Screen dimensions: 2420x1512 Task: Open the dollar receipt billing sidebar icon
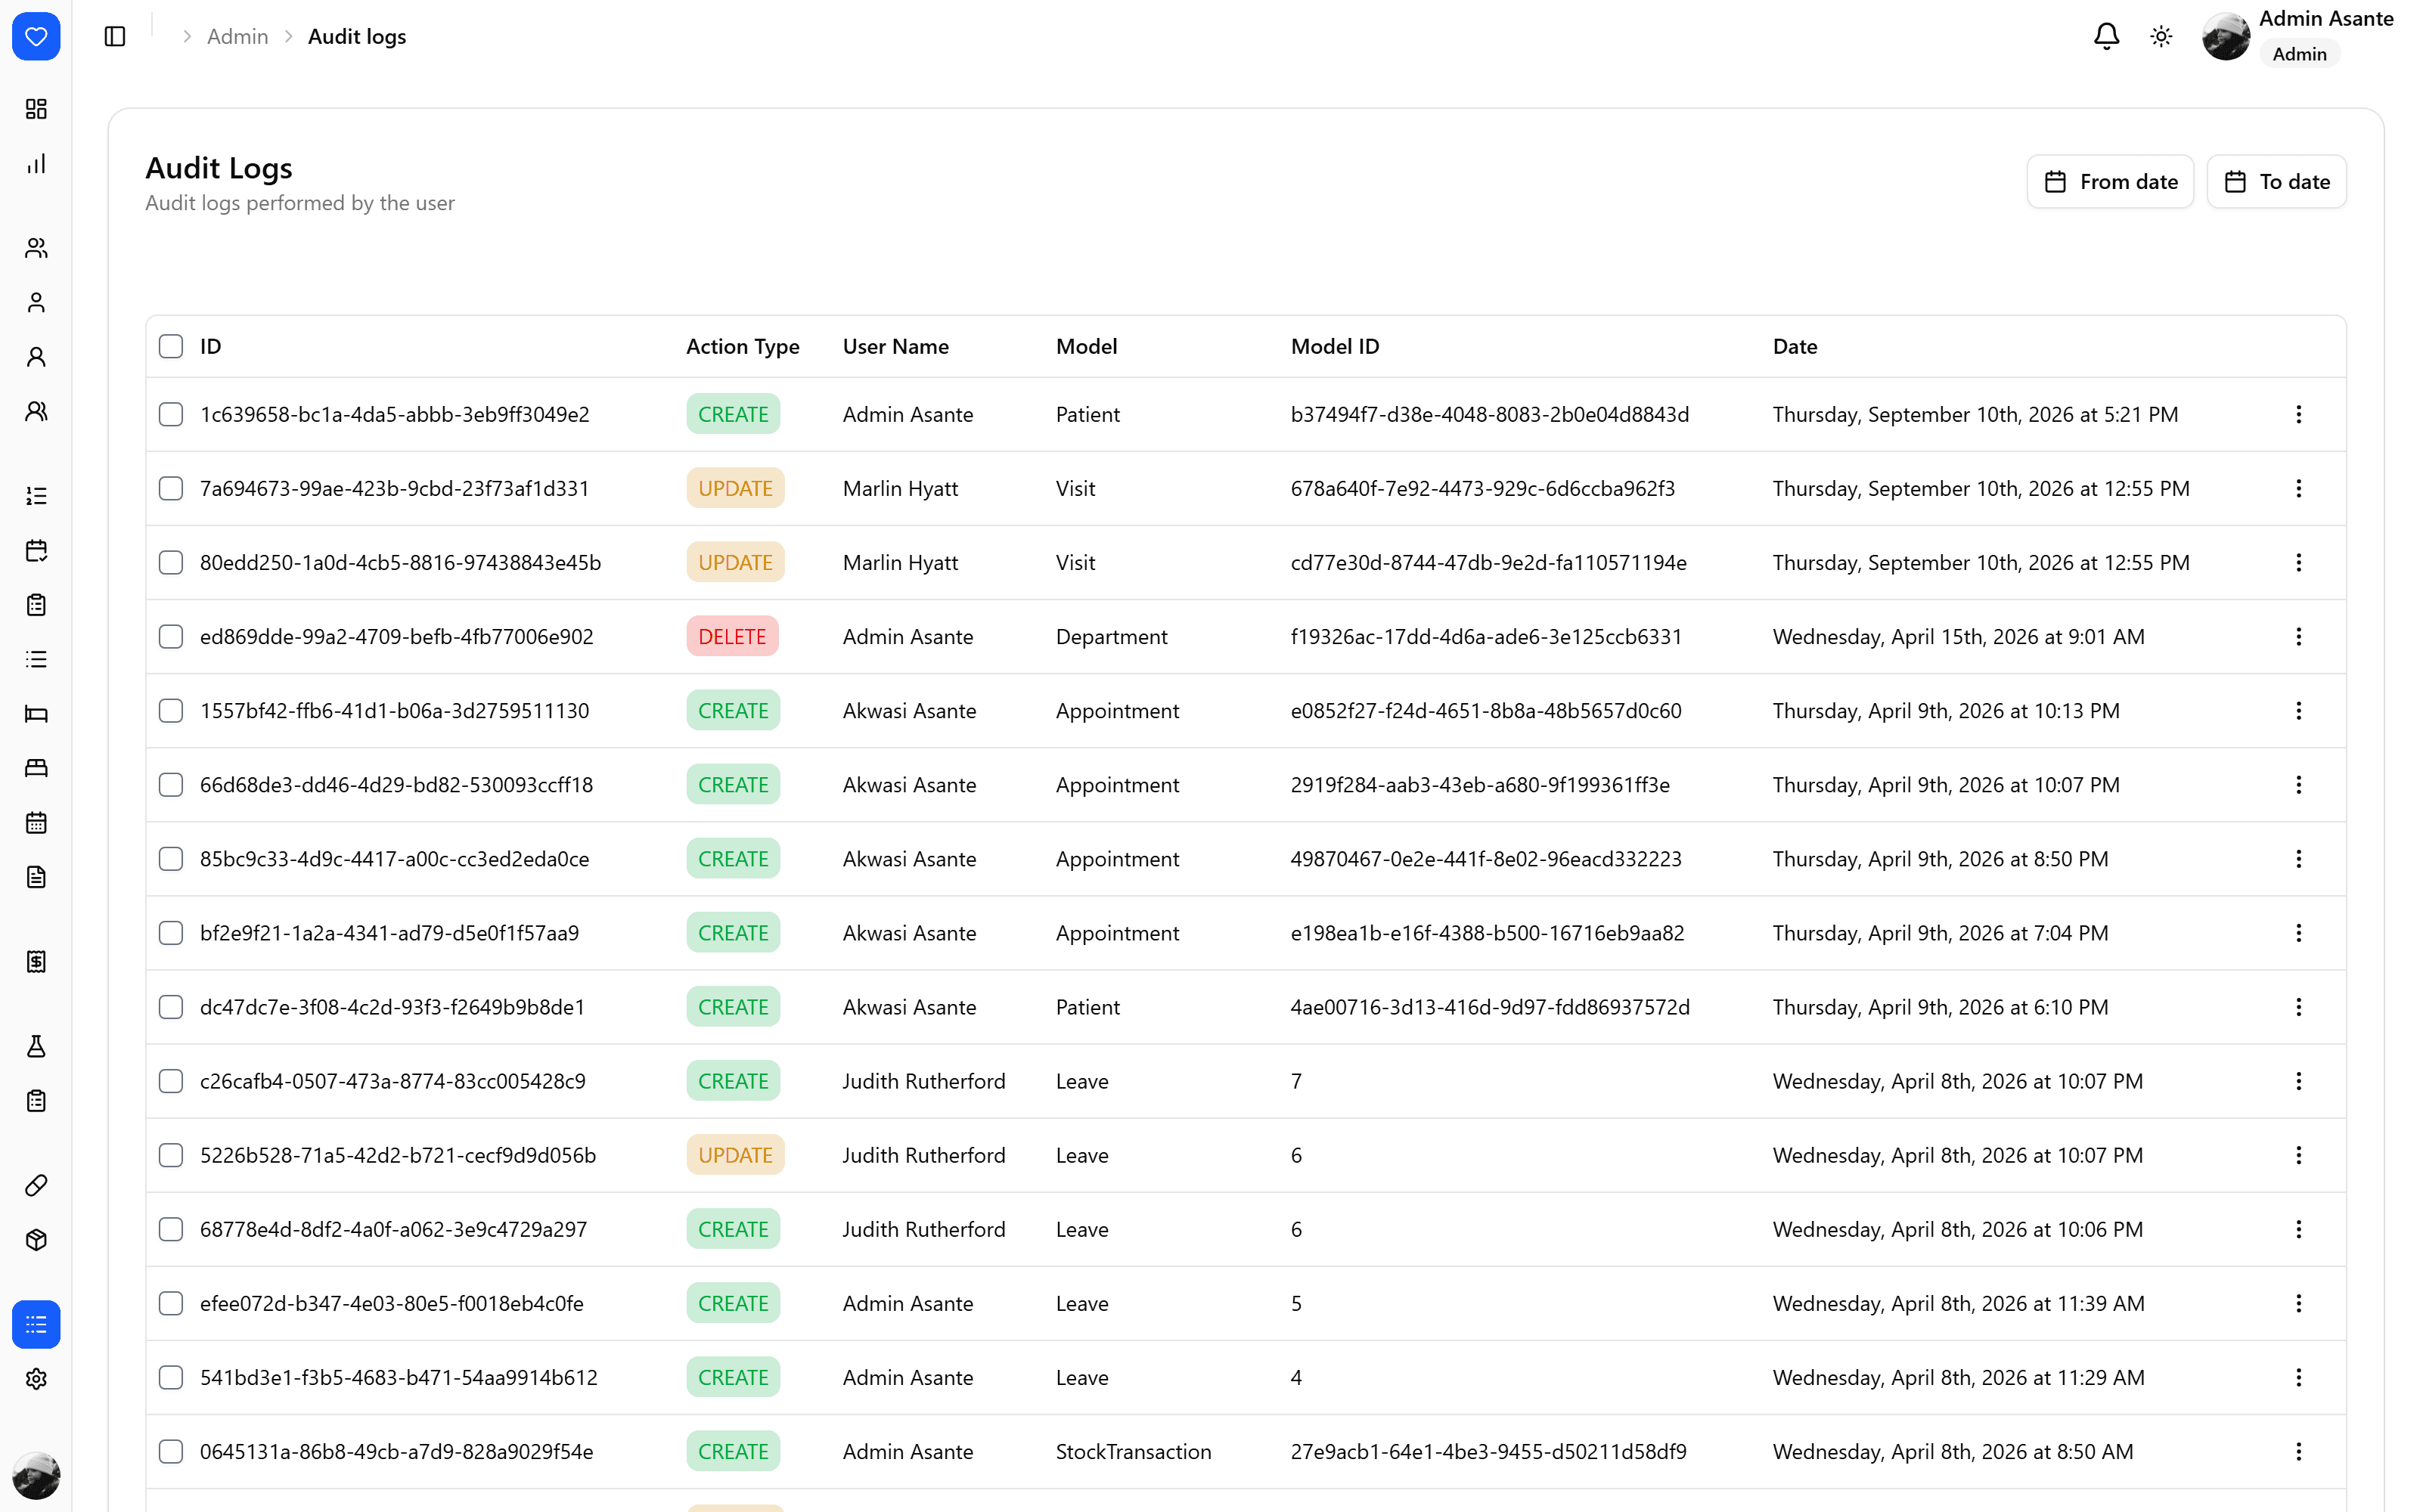36,962
